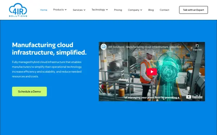Viewport: 217px width, 135px height.
Task: Click the Talk with an Expert button
Action: tap(193, 10)
